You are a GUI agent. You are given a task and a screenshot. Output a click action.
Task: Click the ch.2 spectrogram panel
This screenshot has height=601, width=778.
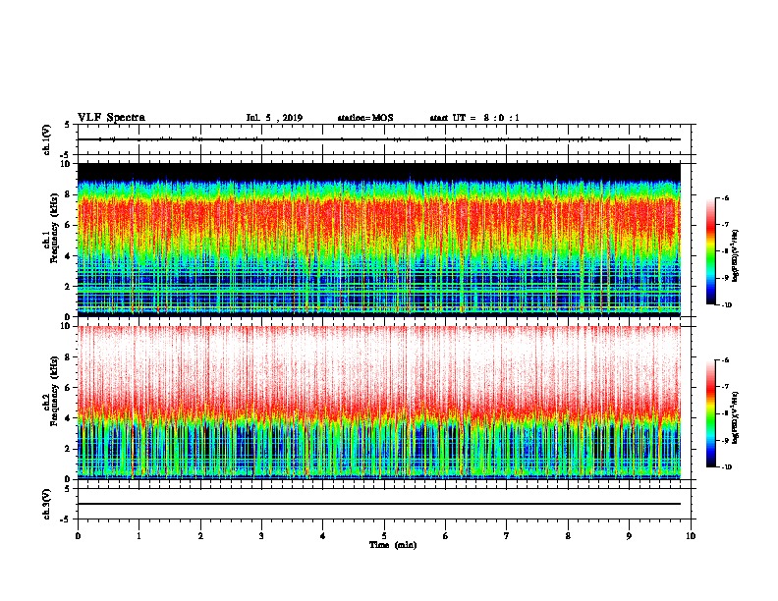379,403
